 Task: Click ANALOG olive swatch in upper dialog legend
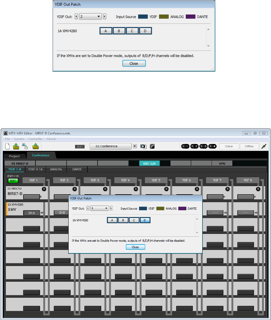pyautogui.click(x=164, y=17)
